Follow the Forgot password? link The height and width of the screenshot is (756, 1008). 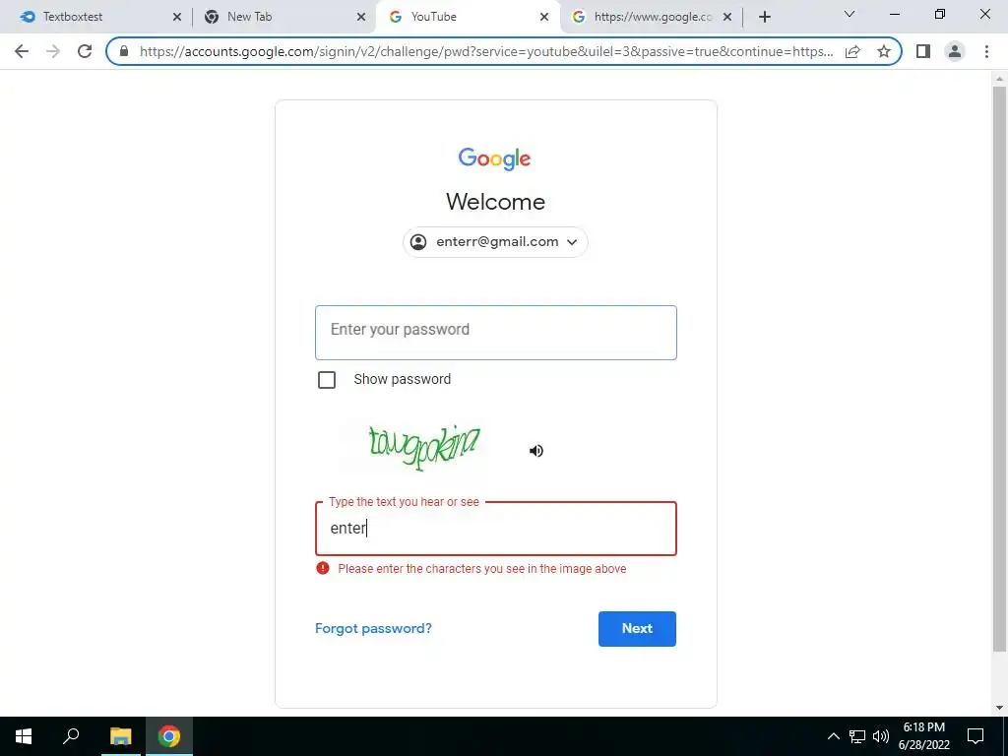(373, 628)
